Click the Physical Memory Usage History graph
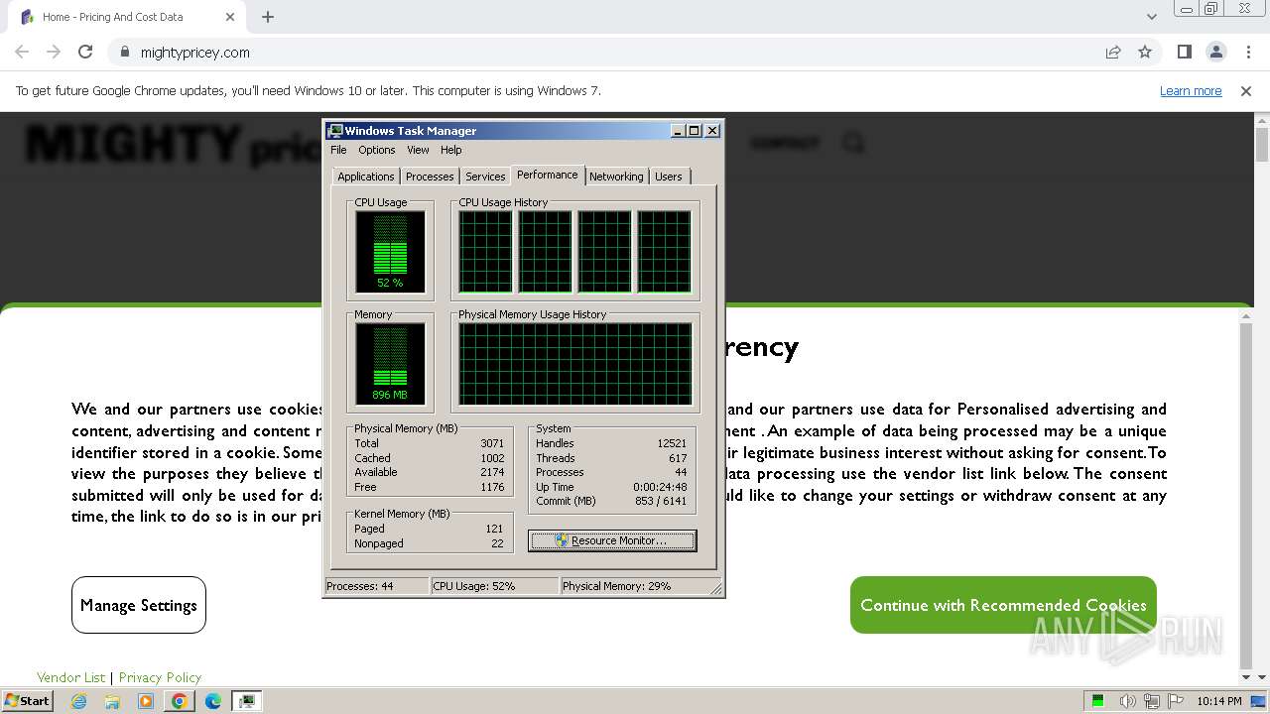 tap(574, 364)
